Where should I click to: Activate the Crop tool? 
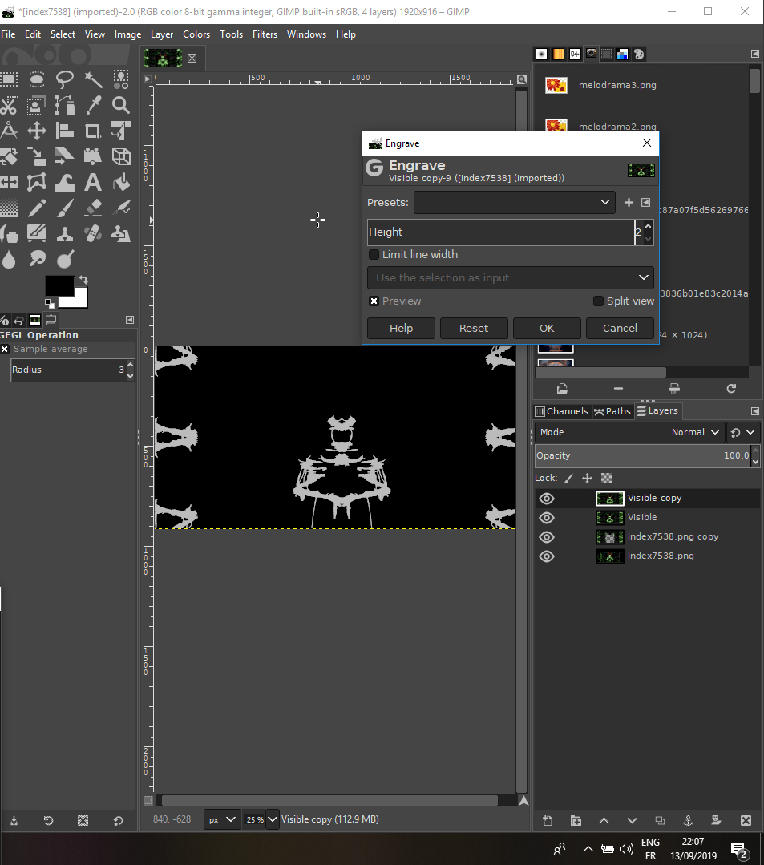click(x=93, y=131)
